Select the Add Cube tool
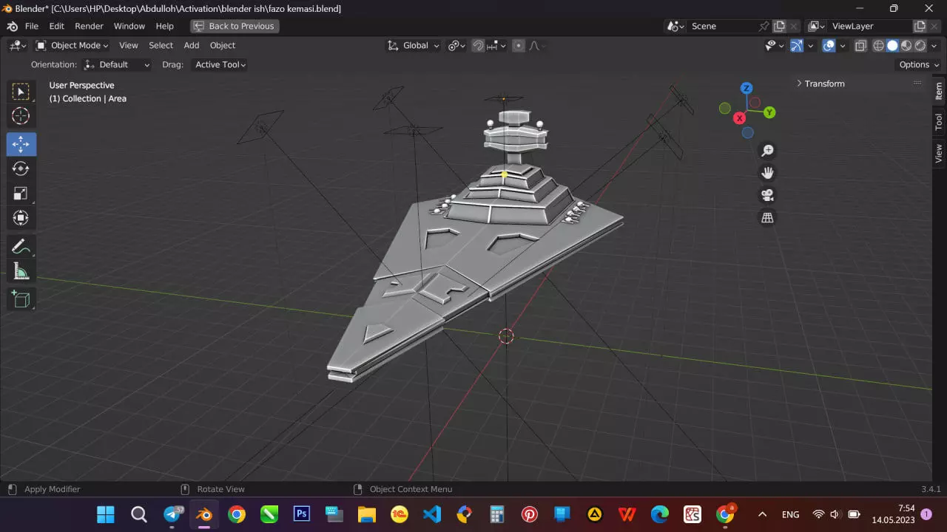The image size is (947, 532). click(x=21, y=299)
